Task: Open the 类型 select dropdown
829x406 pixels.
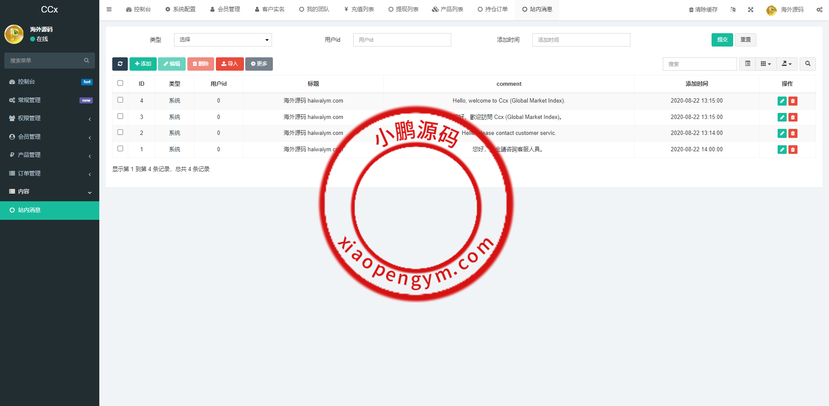Action: point(223,40)
